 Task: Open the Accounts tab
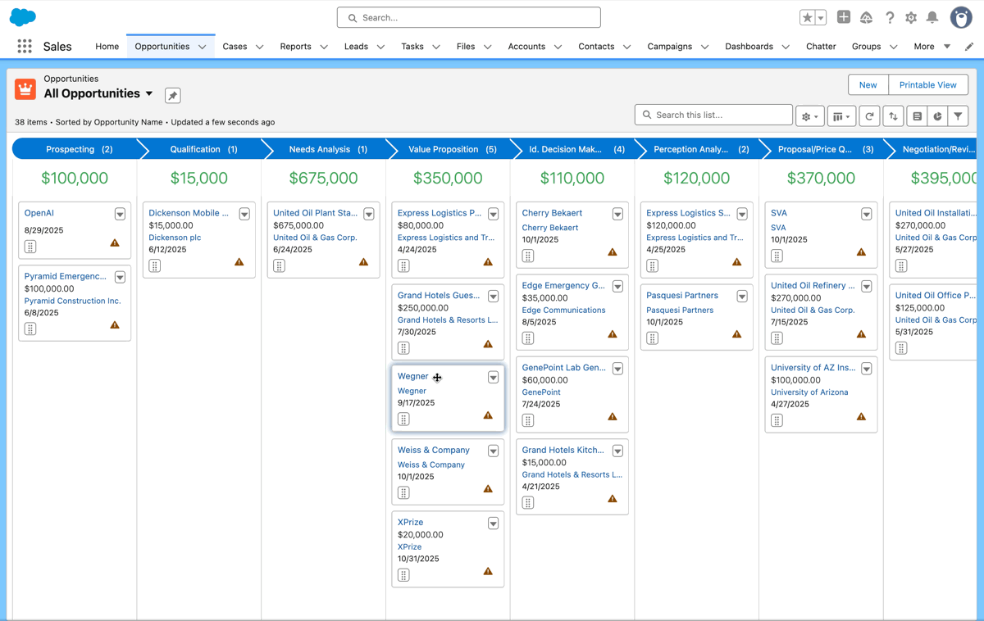[526, 47]
